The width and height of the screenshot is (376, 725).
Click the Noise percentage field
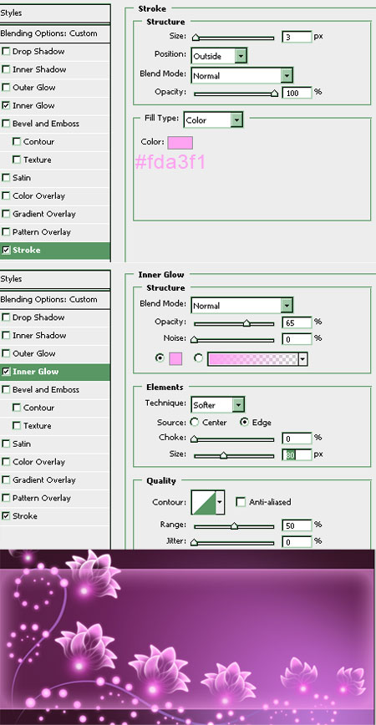tap(297, 339)
